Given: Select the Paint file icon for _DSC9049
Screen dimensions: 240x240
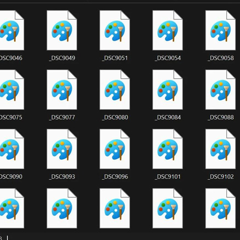Looking at the screenshot, I should 62,30.
